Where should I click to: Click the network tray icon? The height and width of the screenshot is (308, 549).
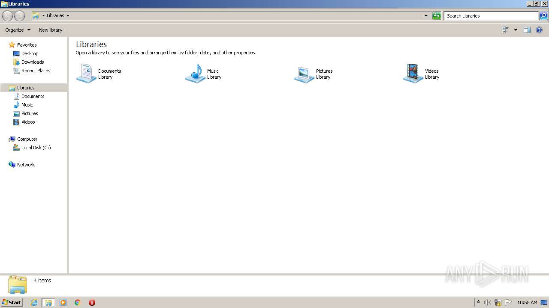498,302
